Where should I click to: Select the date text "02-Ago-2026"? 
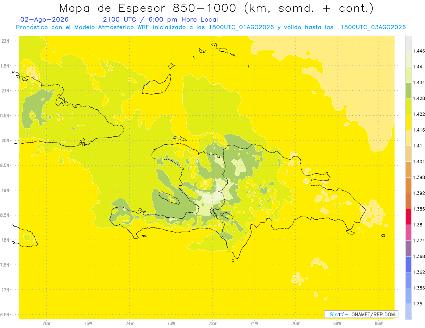coord(45,20)
